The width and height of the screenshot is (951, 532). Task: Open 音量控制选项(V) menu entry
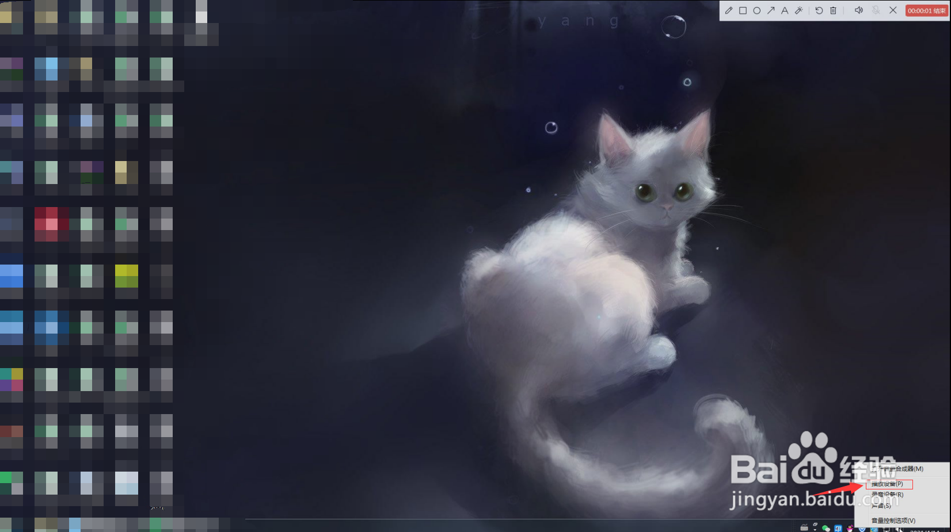tap(902, 520)
